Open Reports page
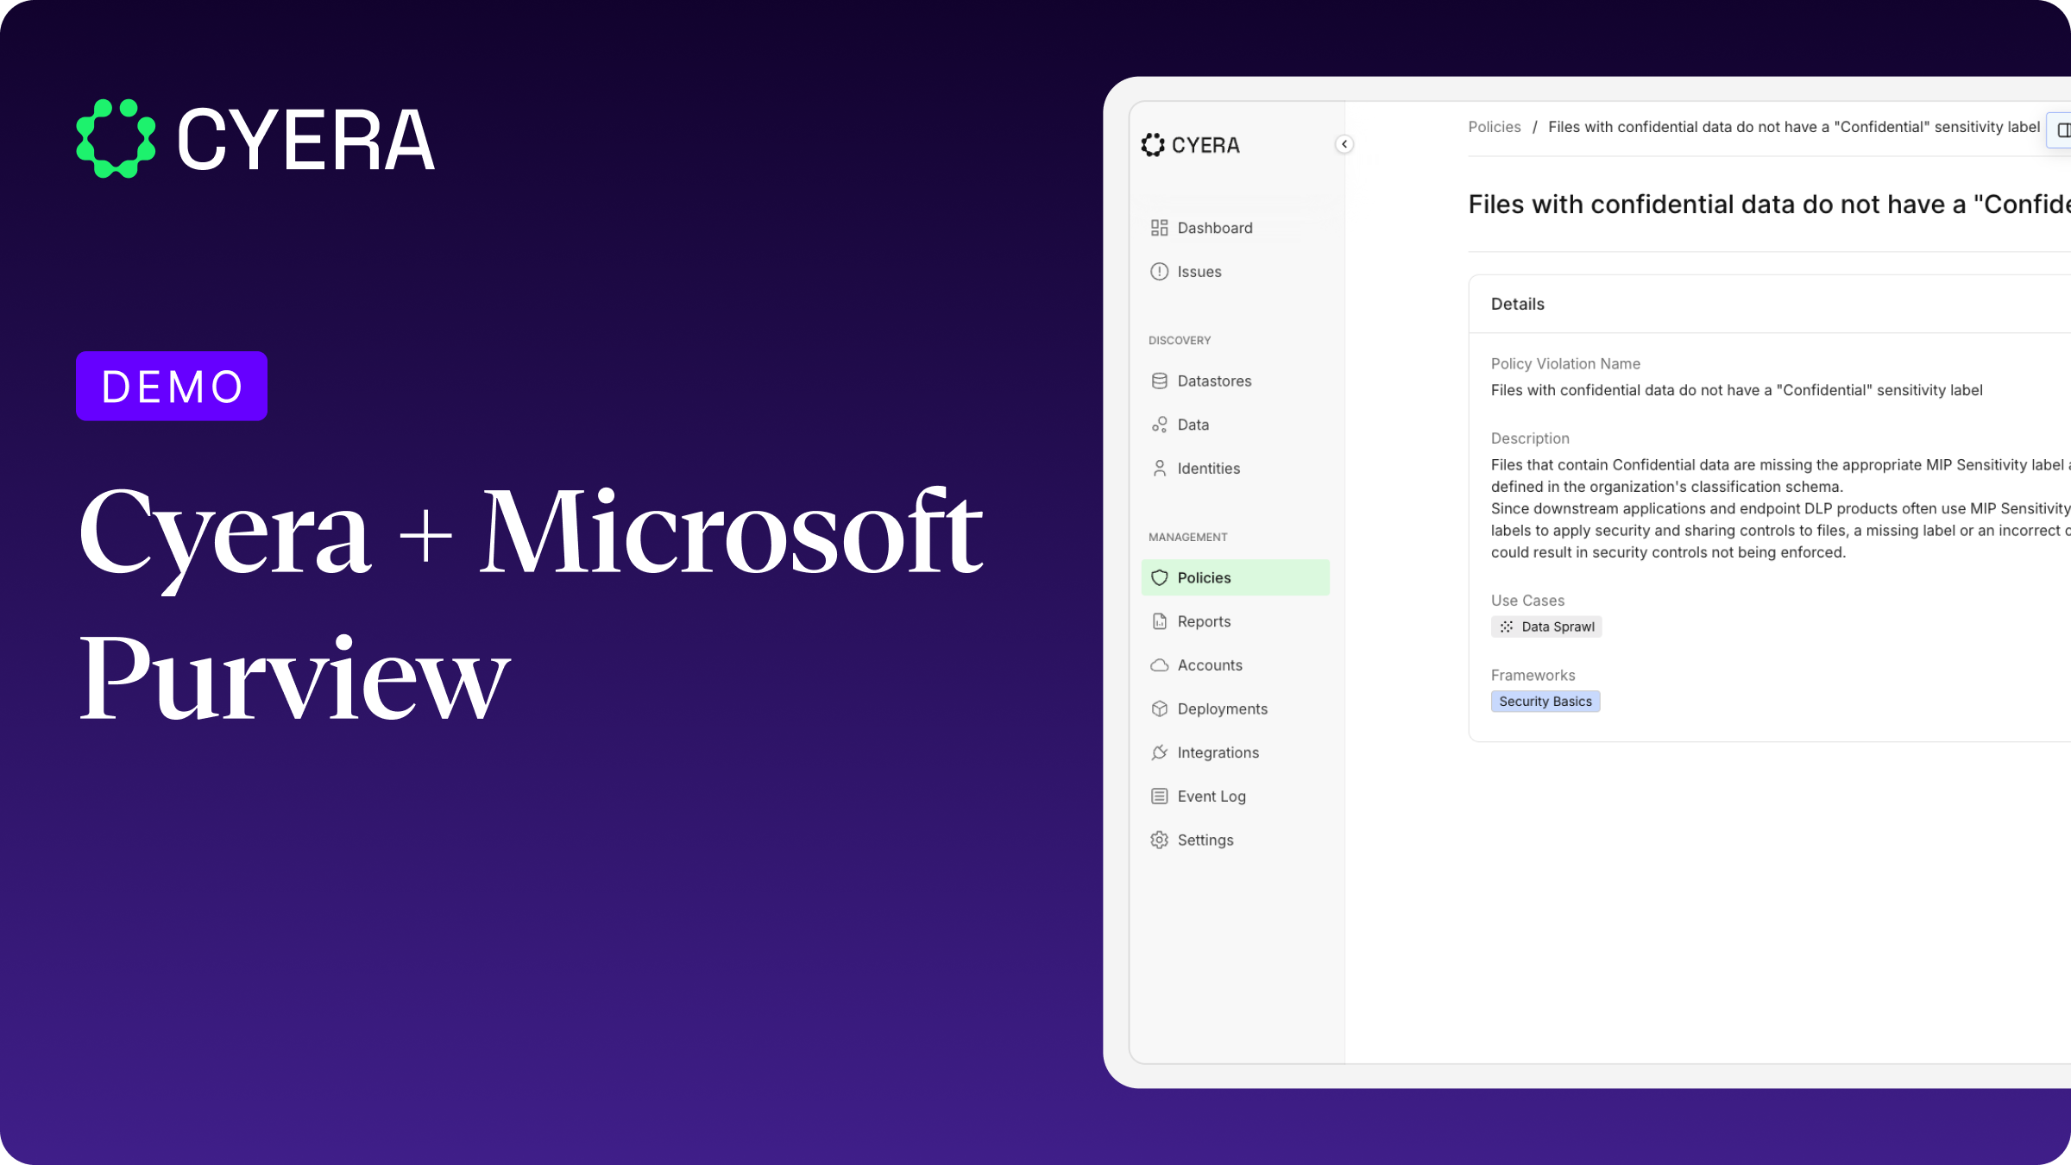The height and width of the screenshot is (1165, 2071). click(1235, 621)
